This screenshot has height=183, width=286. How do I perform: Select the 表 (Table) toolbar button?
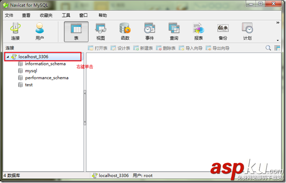76,32
